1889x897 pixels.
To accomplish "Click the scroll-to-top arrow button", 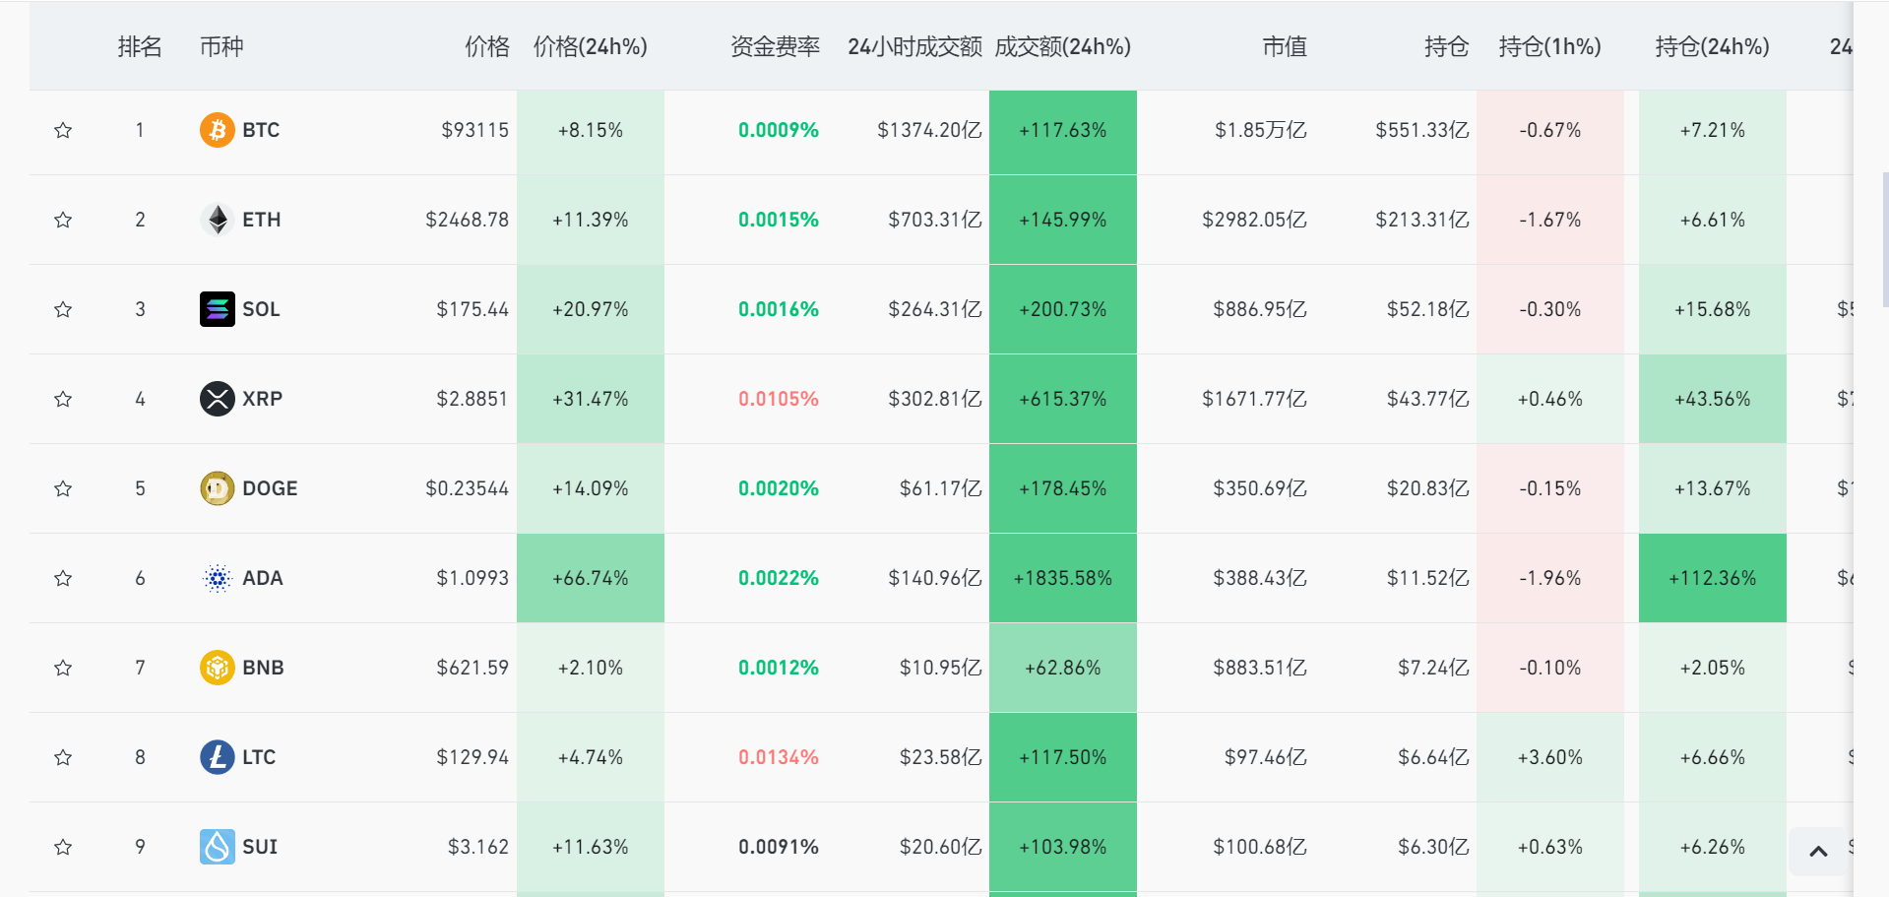I will [x=1818, y=852].
